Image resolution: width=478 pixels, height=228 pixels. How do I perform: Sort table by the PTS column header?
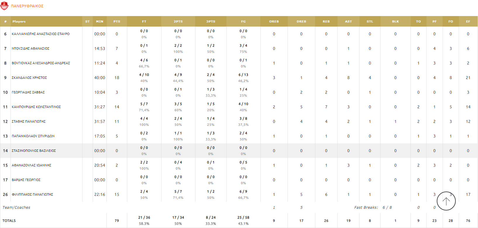coord(117,21)
